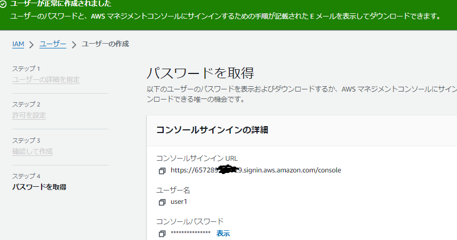Select the console sign-in URL text
Image resolution: width=457 pixels, height=240 pixels.
tap(256, 170)
